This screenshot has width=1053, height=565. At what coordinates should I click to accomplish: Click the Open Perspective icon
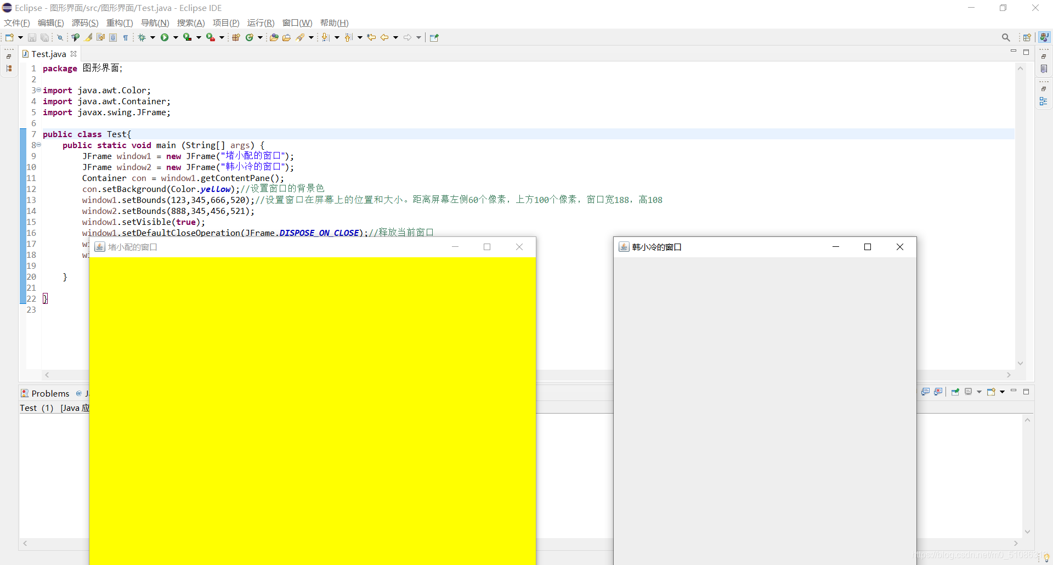point(1027,37)
